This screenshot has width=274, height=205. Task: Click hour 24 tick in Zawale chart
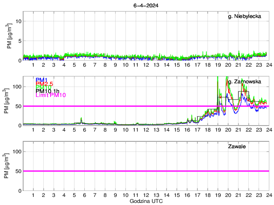(x=268, y=195)
